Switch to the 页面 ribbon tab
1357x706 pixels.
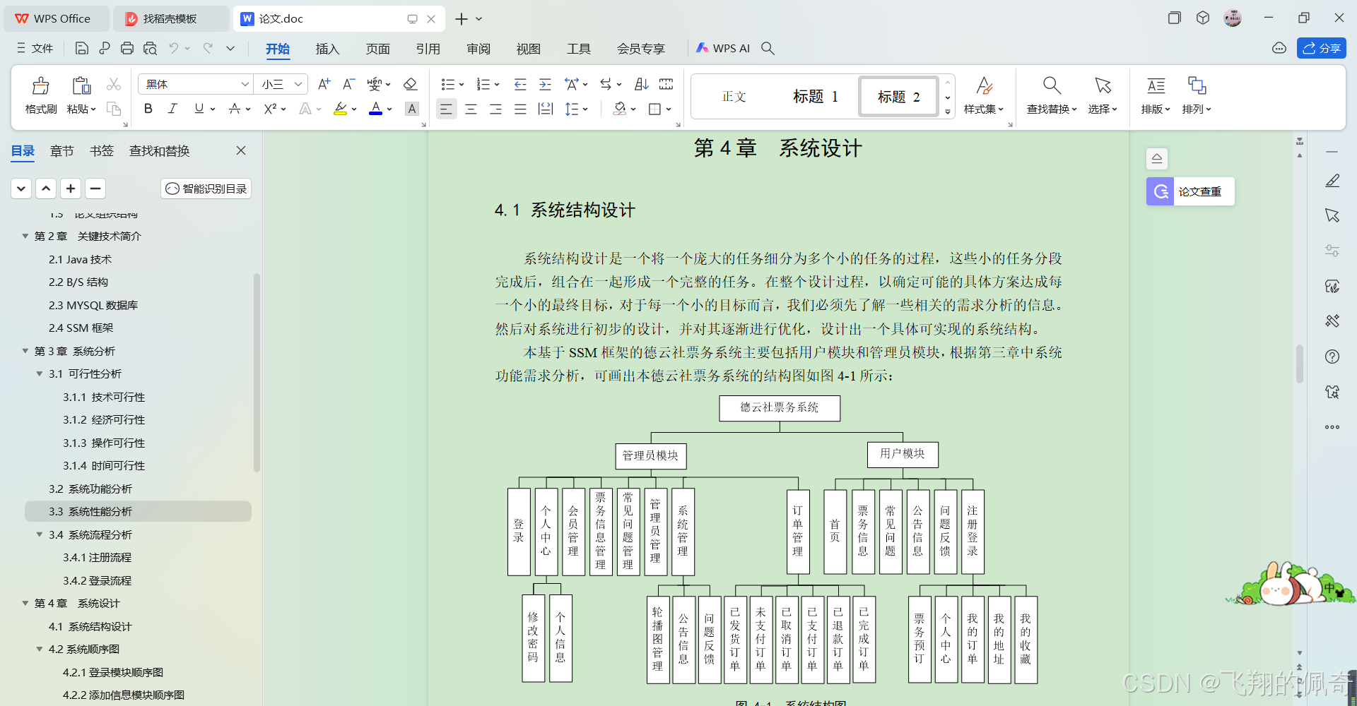point(378,49)
